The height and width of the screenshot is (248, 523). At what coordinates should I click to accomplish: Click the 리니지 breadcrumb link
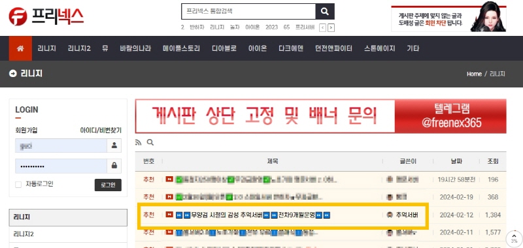(498, 74)
